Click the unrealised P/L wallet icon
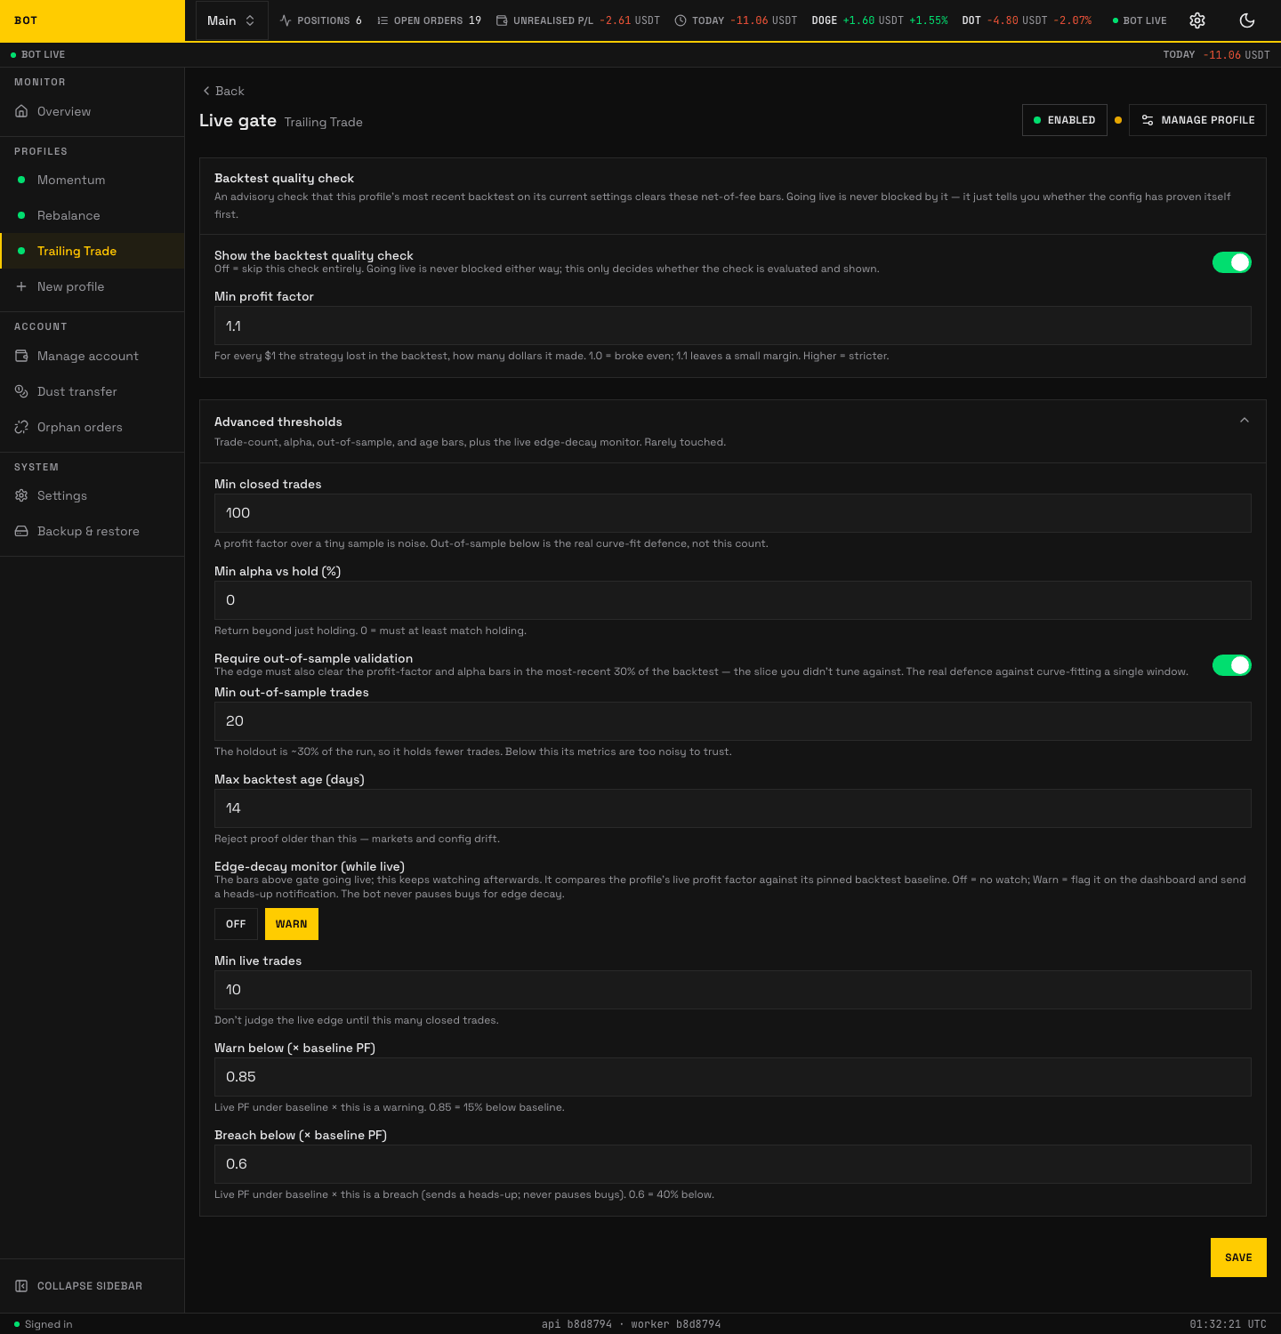 (x=502, y=20)
